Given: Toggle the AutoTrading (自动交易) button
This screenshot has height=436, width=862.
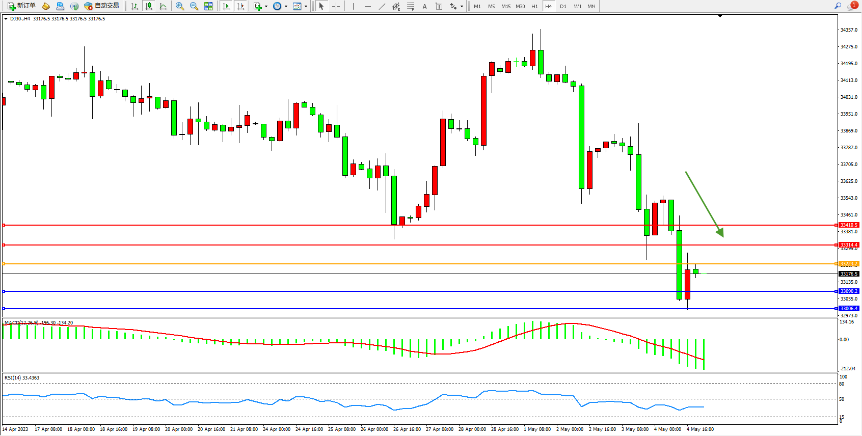Looking at the screenshot, I should [x=102, y=6].
